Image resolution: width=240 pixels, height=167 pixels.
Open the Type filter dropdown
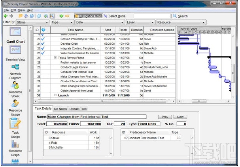tap(62, 23)
